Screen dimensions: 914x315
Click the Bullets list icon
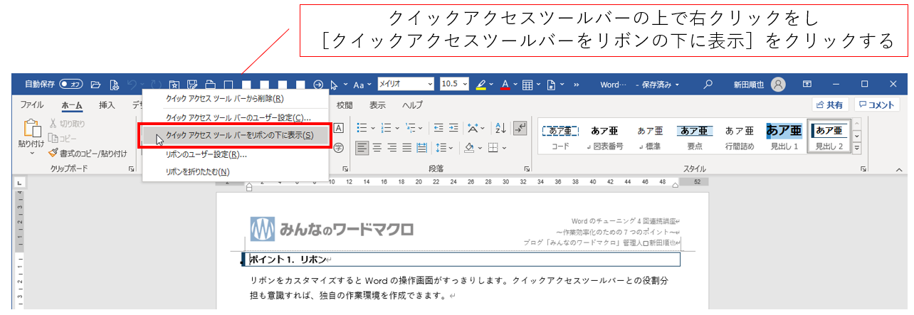click(x=362, y=128)
